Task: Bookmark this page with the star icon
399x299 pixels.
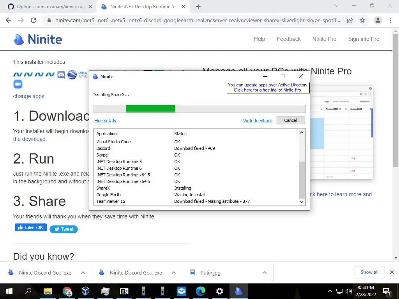Action: pyautogui.click(x=362, y=20)
